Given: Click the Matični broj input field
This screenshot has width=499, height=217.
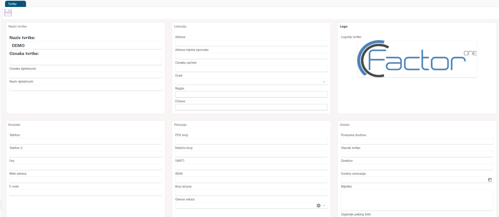Looking at the screenshot, I should pos(251,154).
